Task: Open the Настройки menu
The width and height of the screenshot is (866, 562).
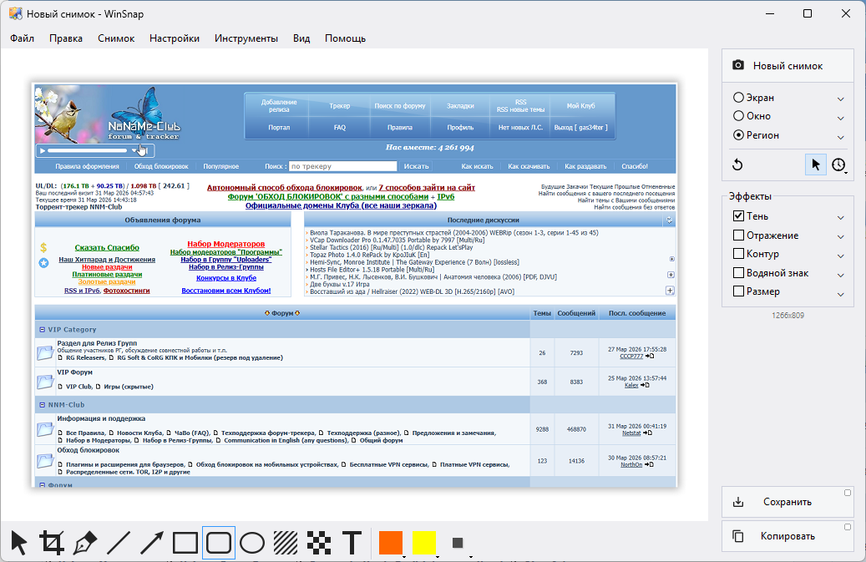Action: click(174, 38)
